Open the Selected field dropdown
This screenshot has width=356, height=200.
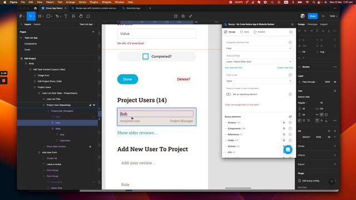pos(259,62)
